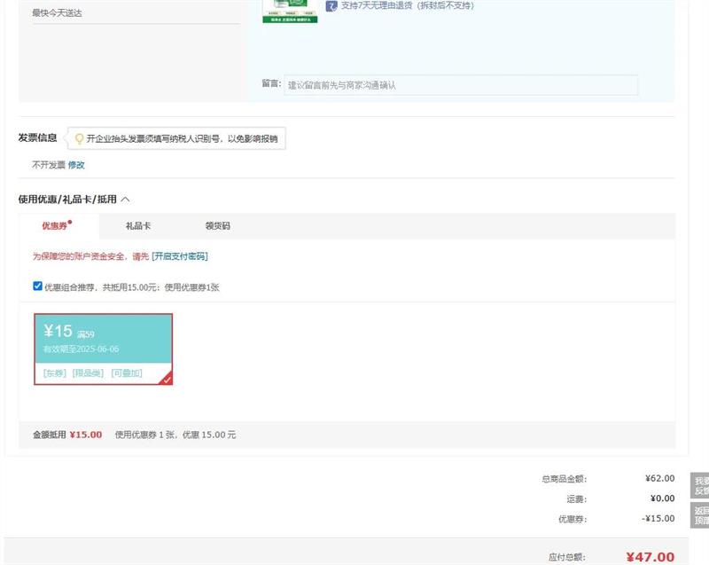Click the 发票信息 section heading

click(x=37, y=137)
